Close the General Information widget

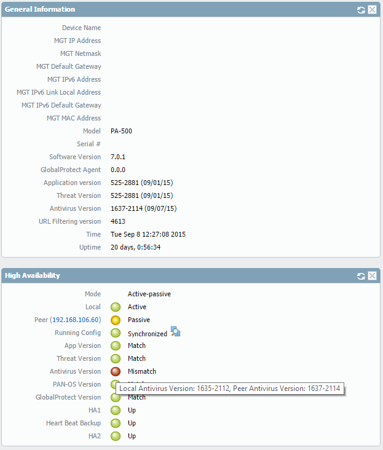pos(372,10)
